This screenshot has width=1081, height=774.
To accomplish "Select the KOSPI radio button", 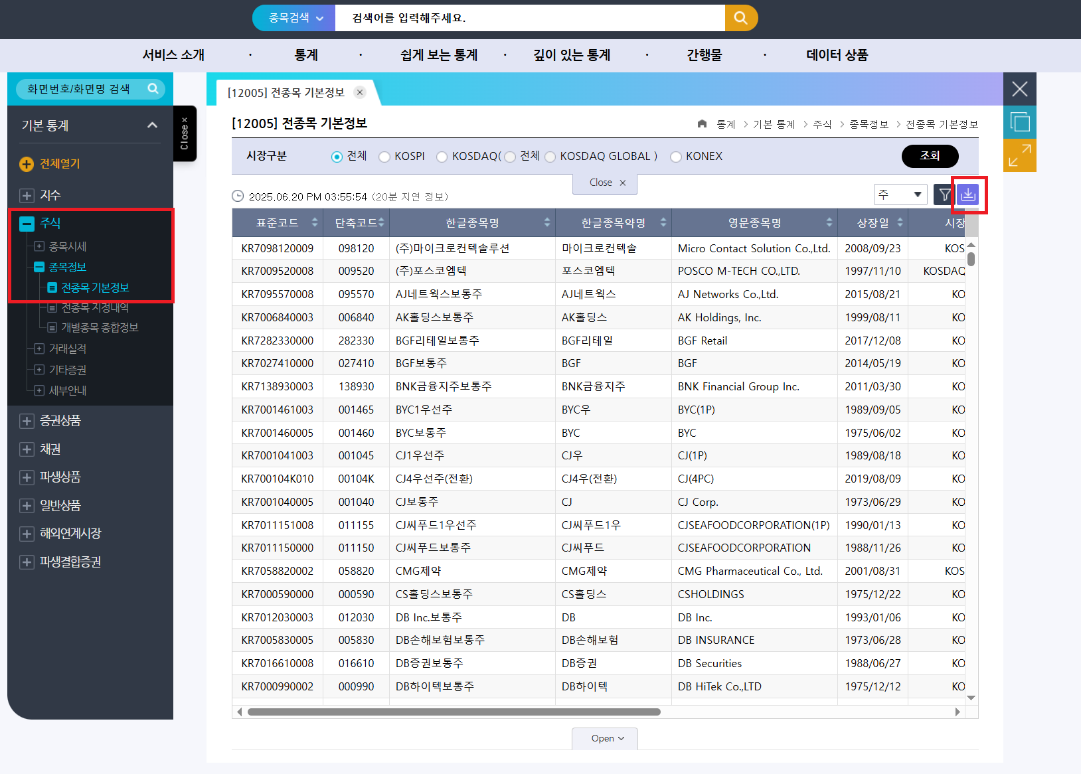I will click(x=384, y=157).
